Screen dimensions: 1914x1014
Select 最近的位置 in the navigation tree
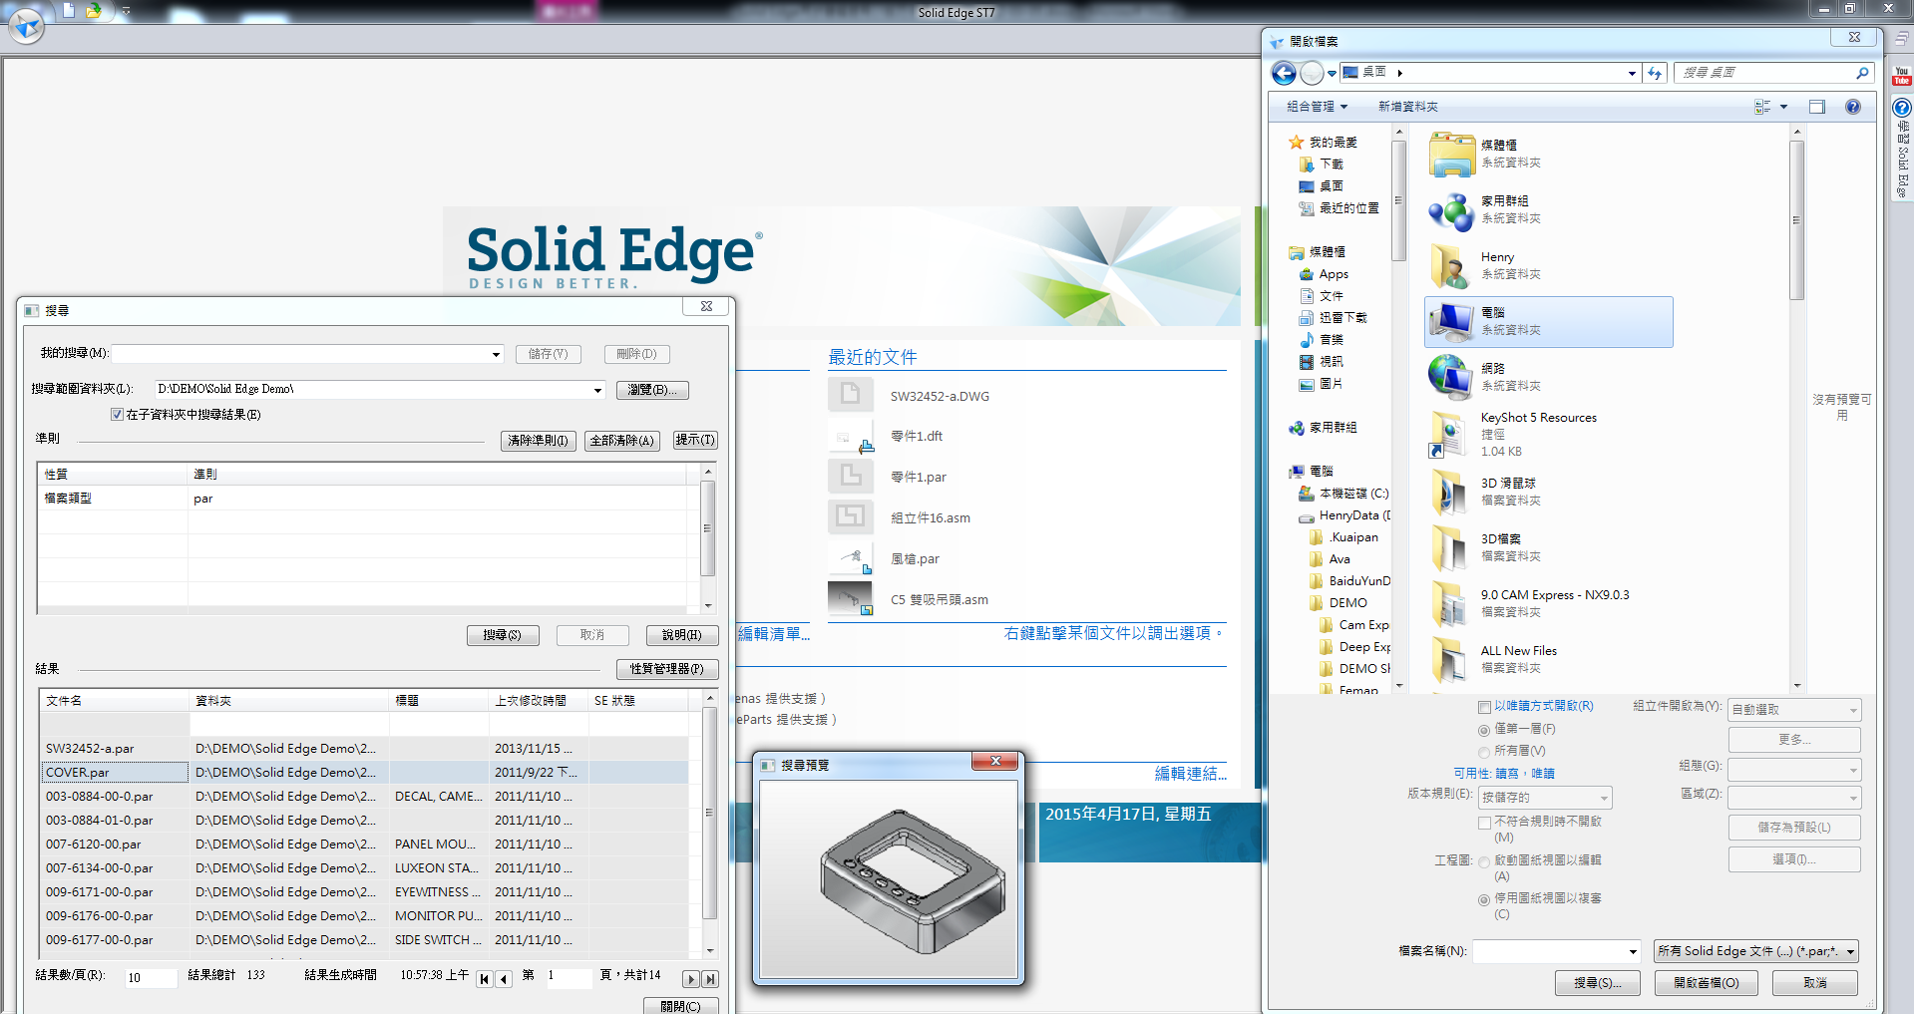(1349, 208)
